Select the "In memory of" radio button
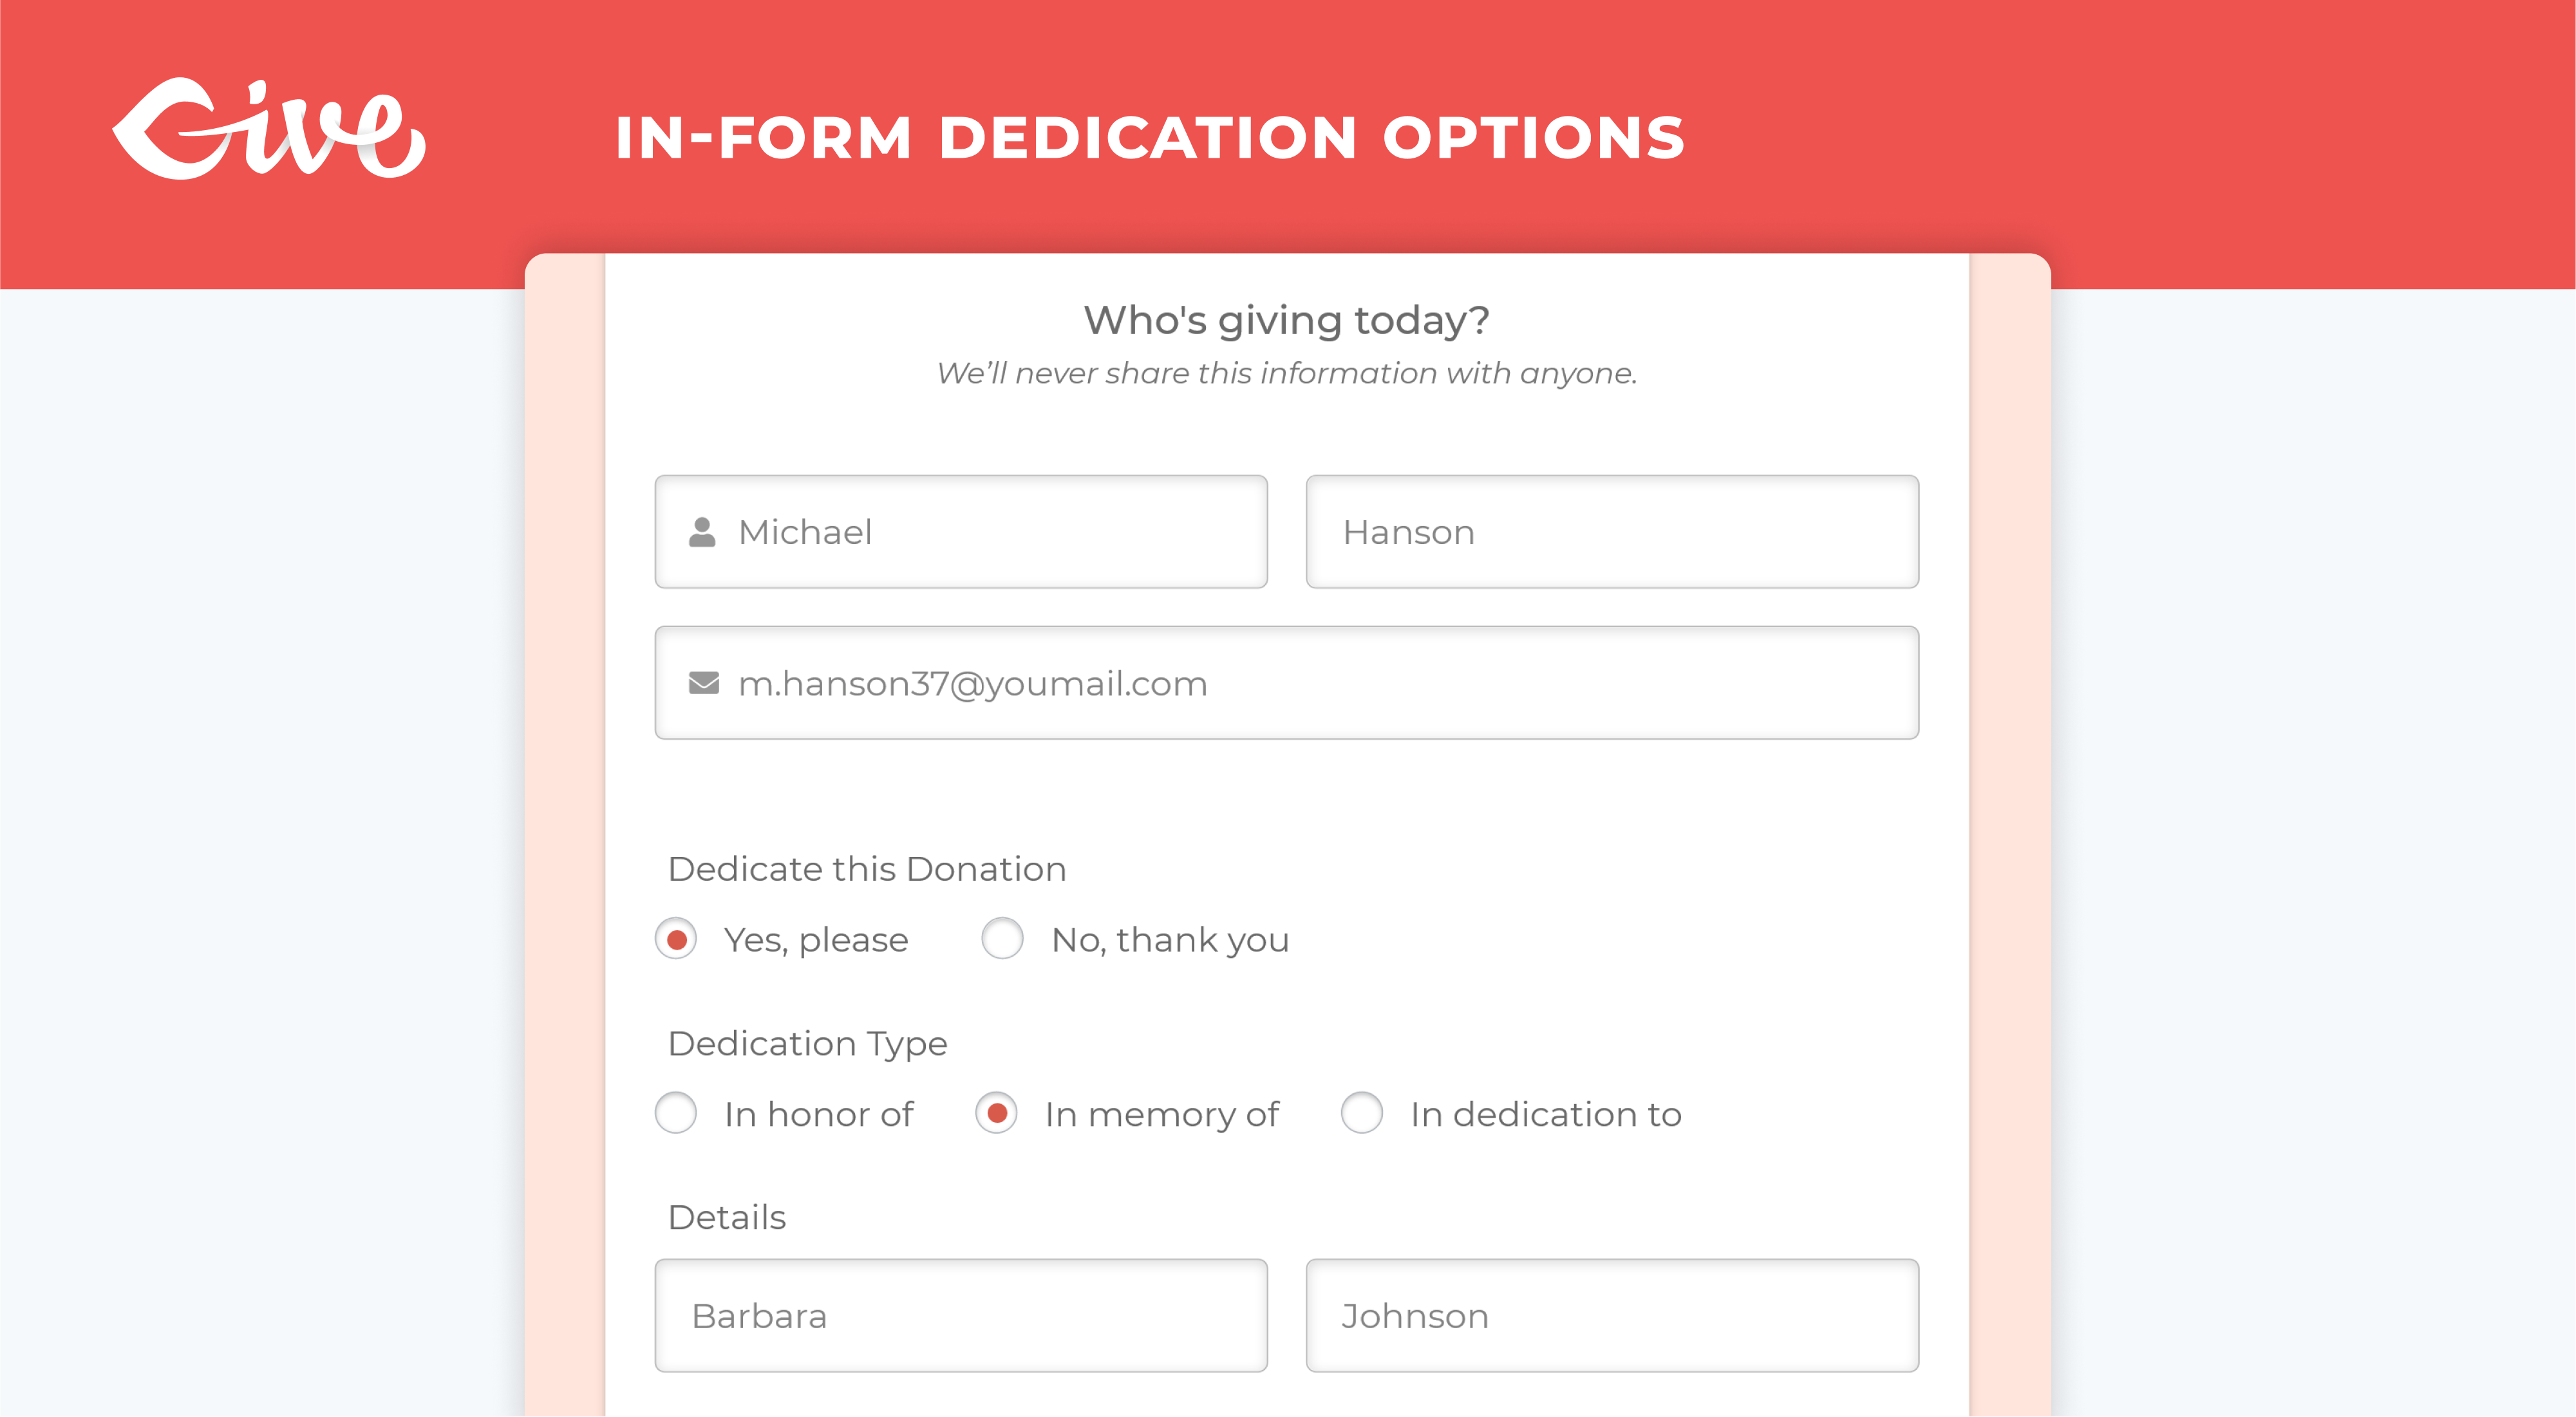 tap(996, 1113)
